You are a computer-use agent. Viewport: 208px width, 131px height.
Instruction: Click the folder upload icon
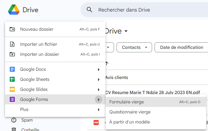[x=13, y=54]
